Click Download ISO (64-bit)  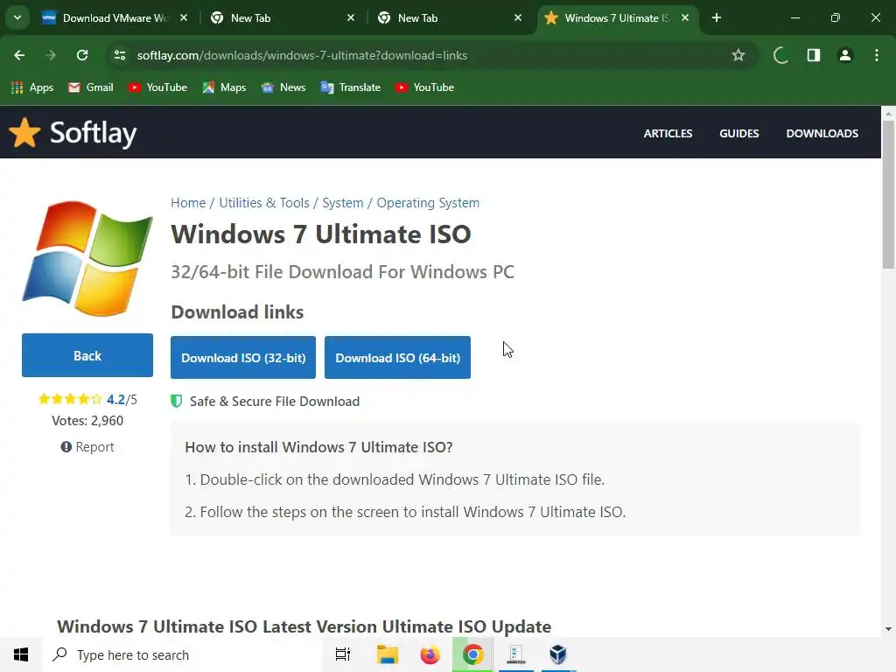tap(398, 358)
